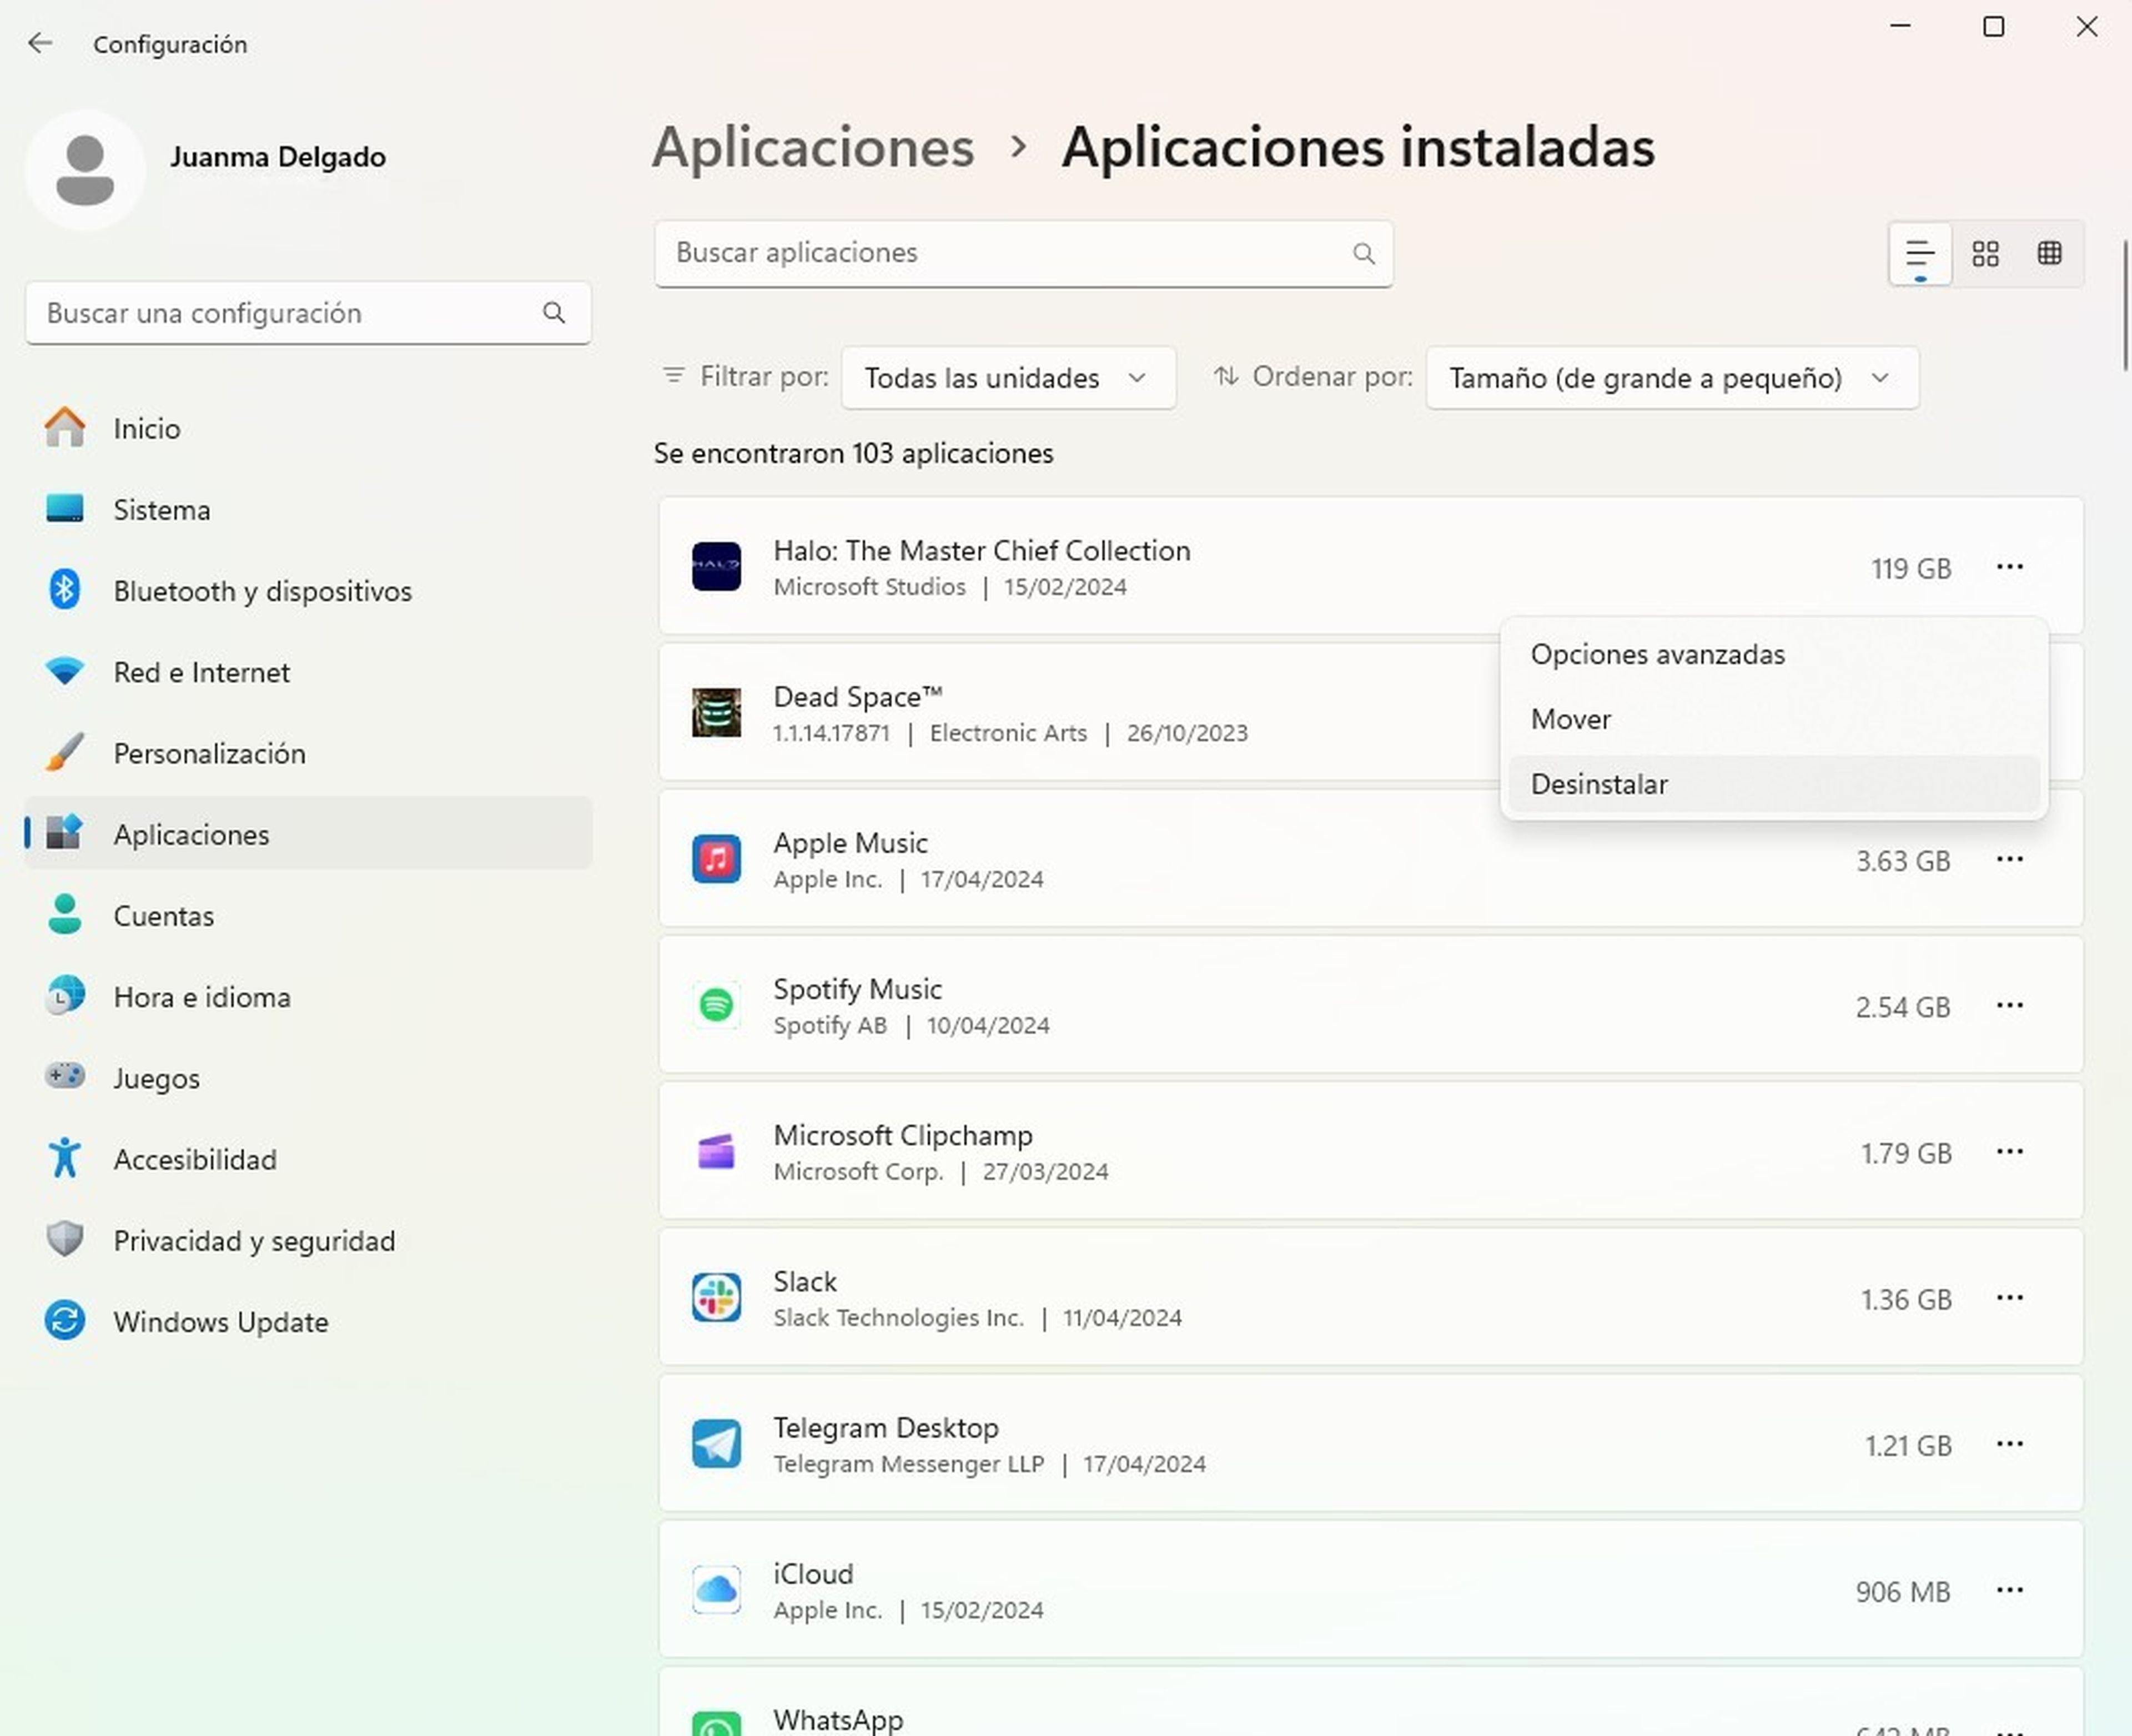Click the list view icon

pyautogui.click(x=1919, y=253)
